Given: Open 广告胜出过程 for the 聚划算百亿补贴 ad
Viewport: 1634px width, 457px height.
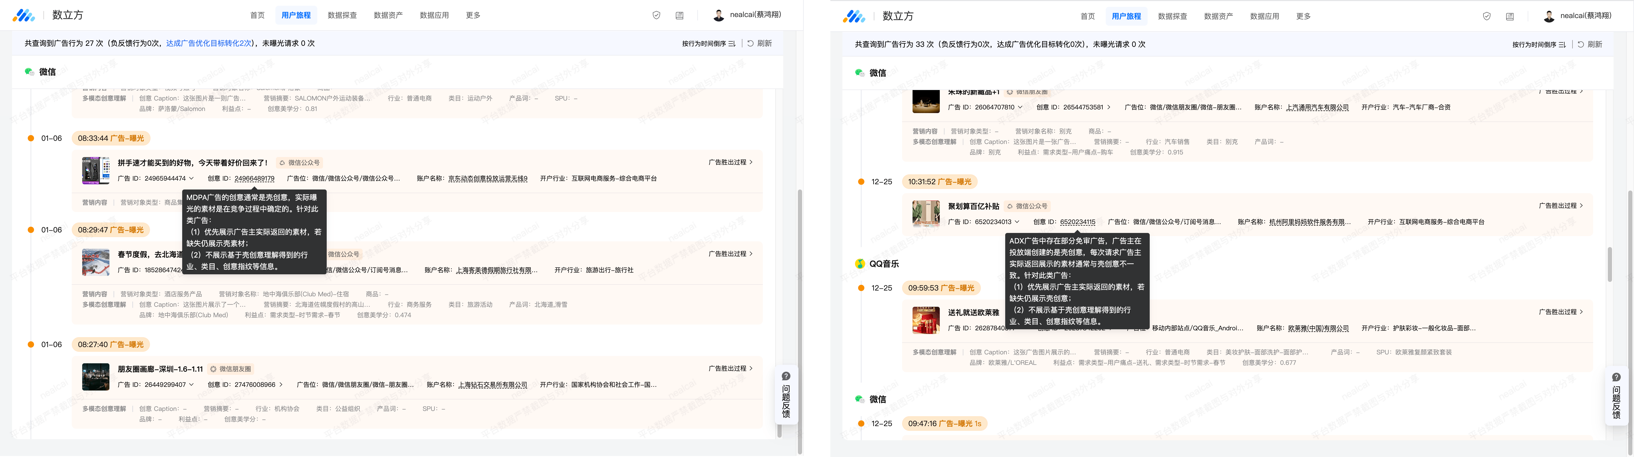Looking at the screenshot, I should tap(1560, 206).
